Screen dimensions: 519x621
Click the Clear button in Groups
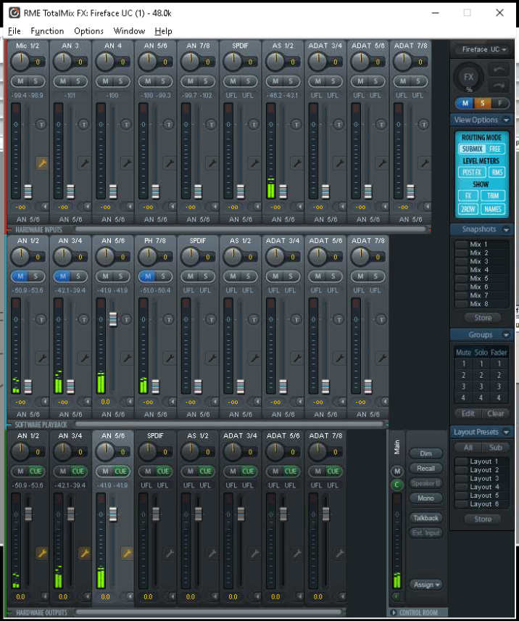pyautogui.click(x=495, y=414)
